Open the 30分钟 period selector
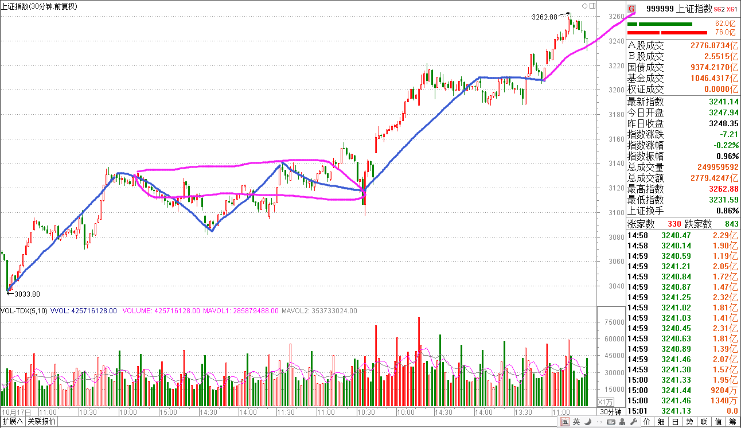741x428 pixels. [611, 412]
